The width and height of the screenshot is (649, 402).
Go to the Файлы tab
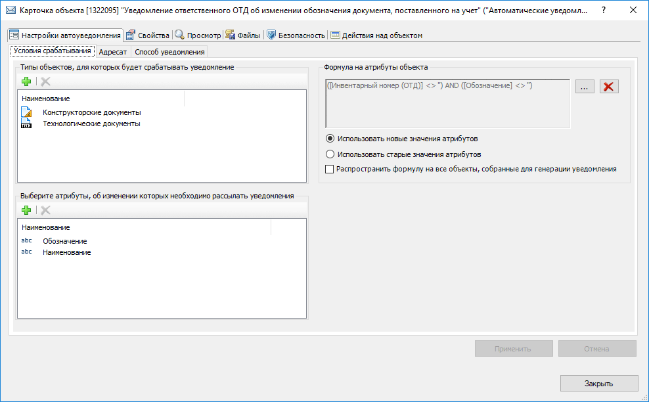[243, 35]
